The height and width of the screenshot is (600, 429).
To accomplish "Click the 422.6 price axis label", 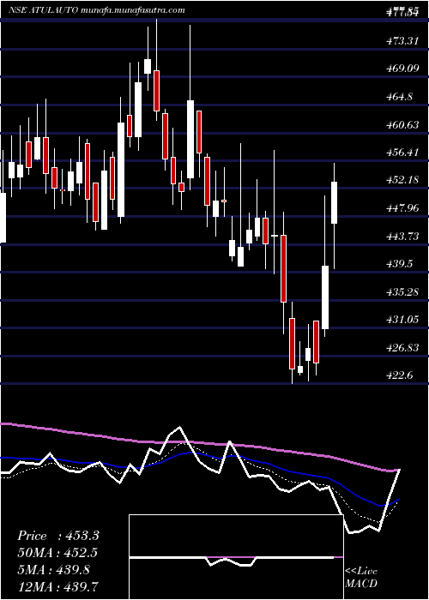I will click(x=400, y=375).
